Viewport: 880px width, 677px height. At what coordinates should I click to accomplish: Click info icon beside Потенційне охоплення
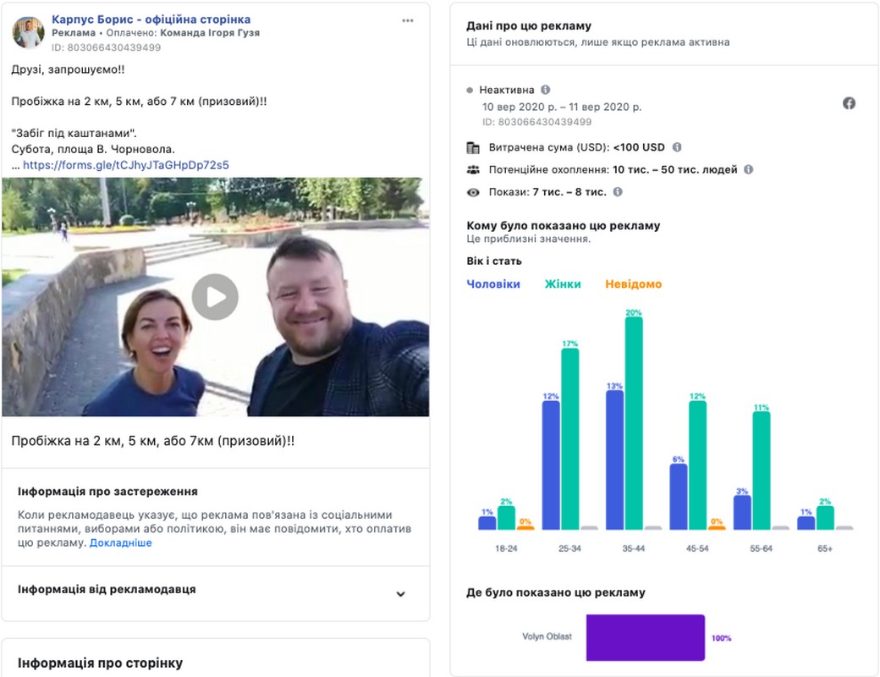(x=748, y=169)
